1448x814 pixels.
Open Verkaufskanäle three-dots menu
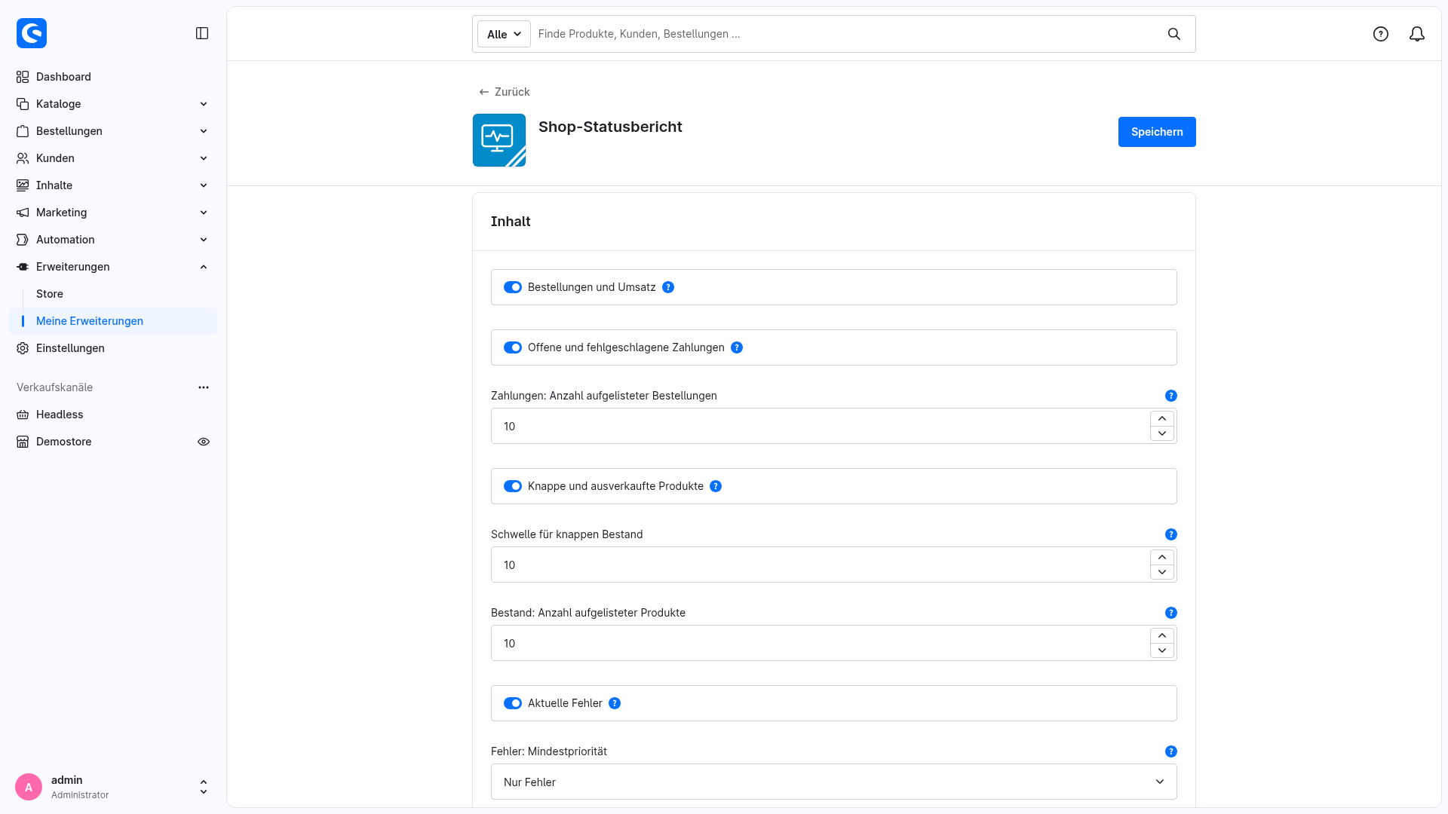204,387
